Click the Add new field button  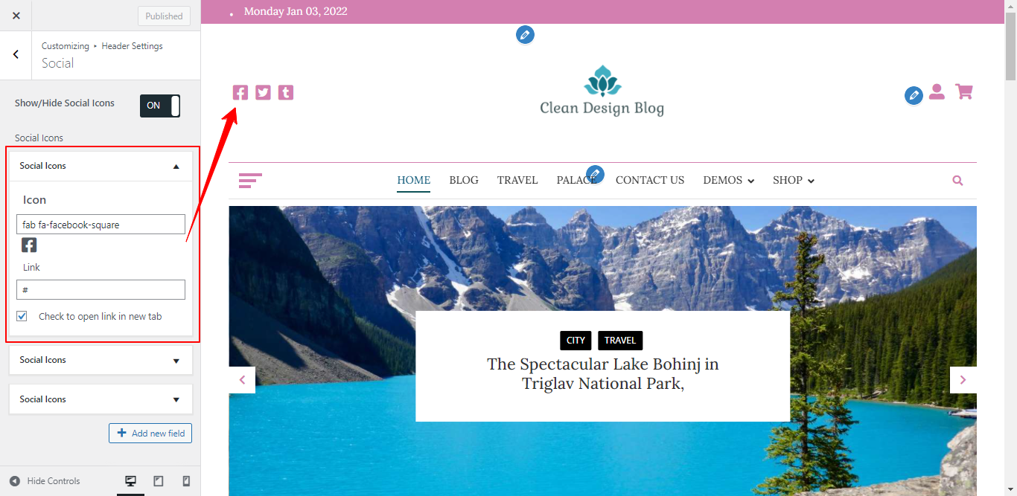[150, 433]
